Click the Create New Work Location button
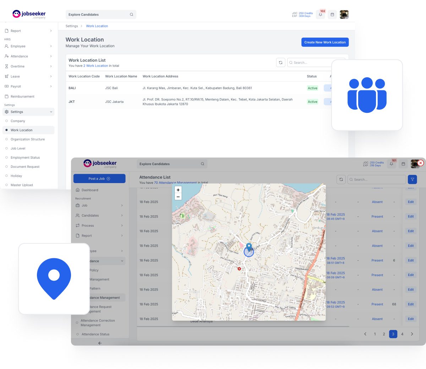Image resolution: width=426 pixels, height=369 pixels. (x=325, y=42)
